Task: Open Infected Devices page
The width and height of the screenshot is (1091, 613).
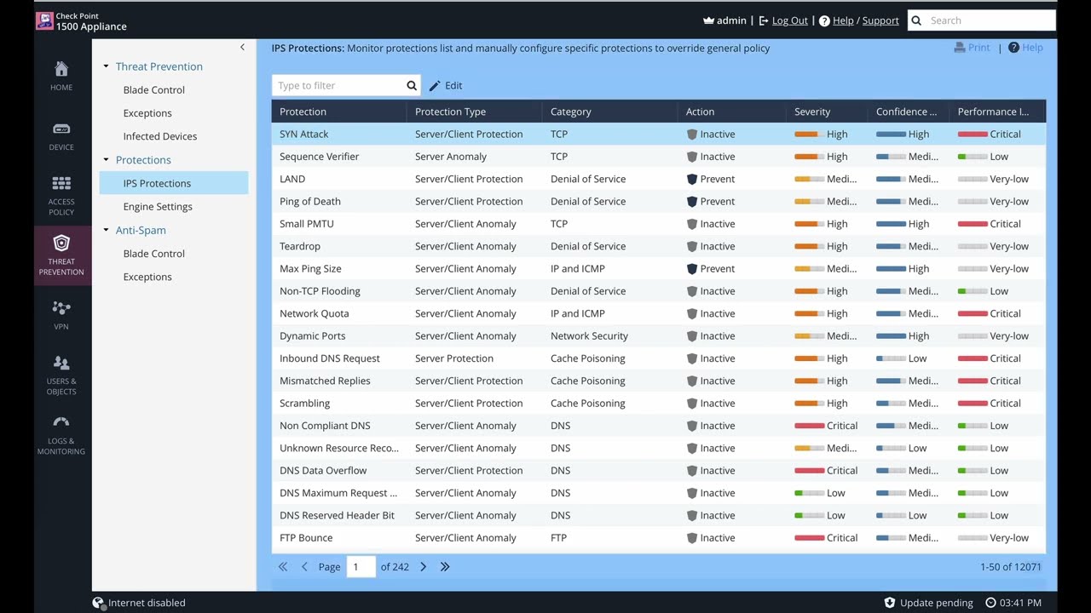Action: pos(160,136)
